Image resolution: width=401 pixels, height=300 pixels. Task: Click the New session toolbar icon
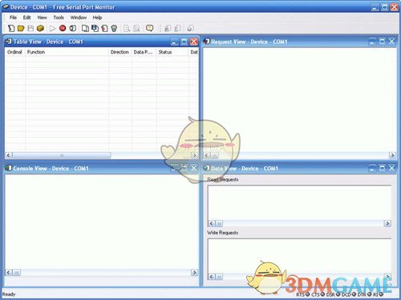[11, 28]
